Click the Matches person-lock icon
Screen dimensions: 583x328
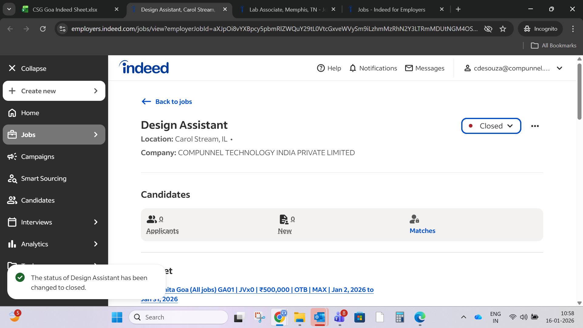[x=414, y=219]
